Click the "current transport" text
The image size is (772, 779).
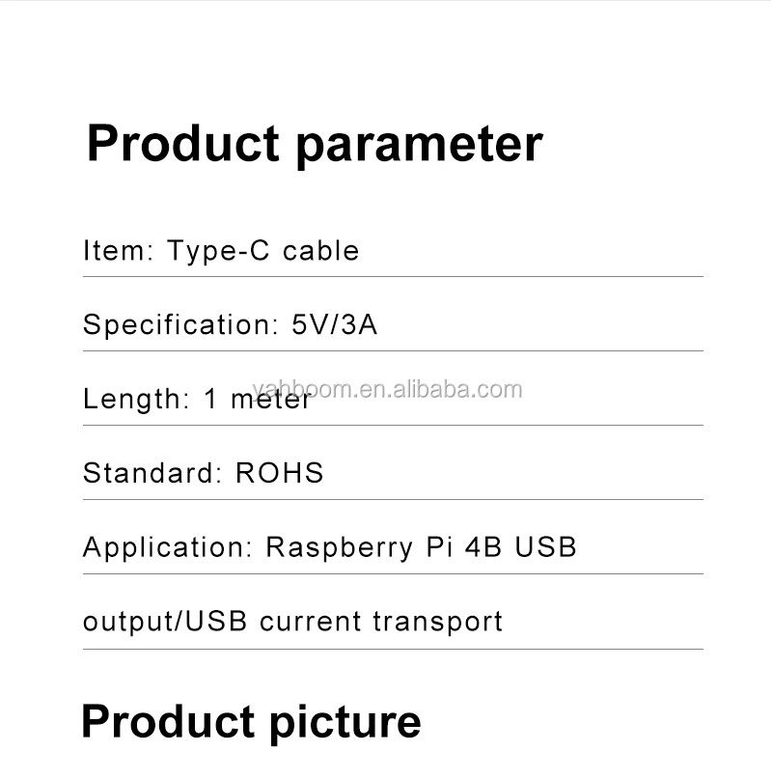point(381,622)
